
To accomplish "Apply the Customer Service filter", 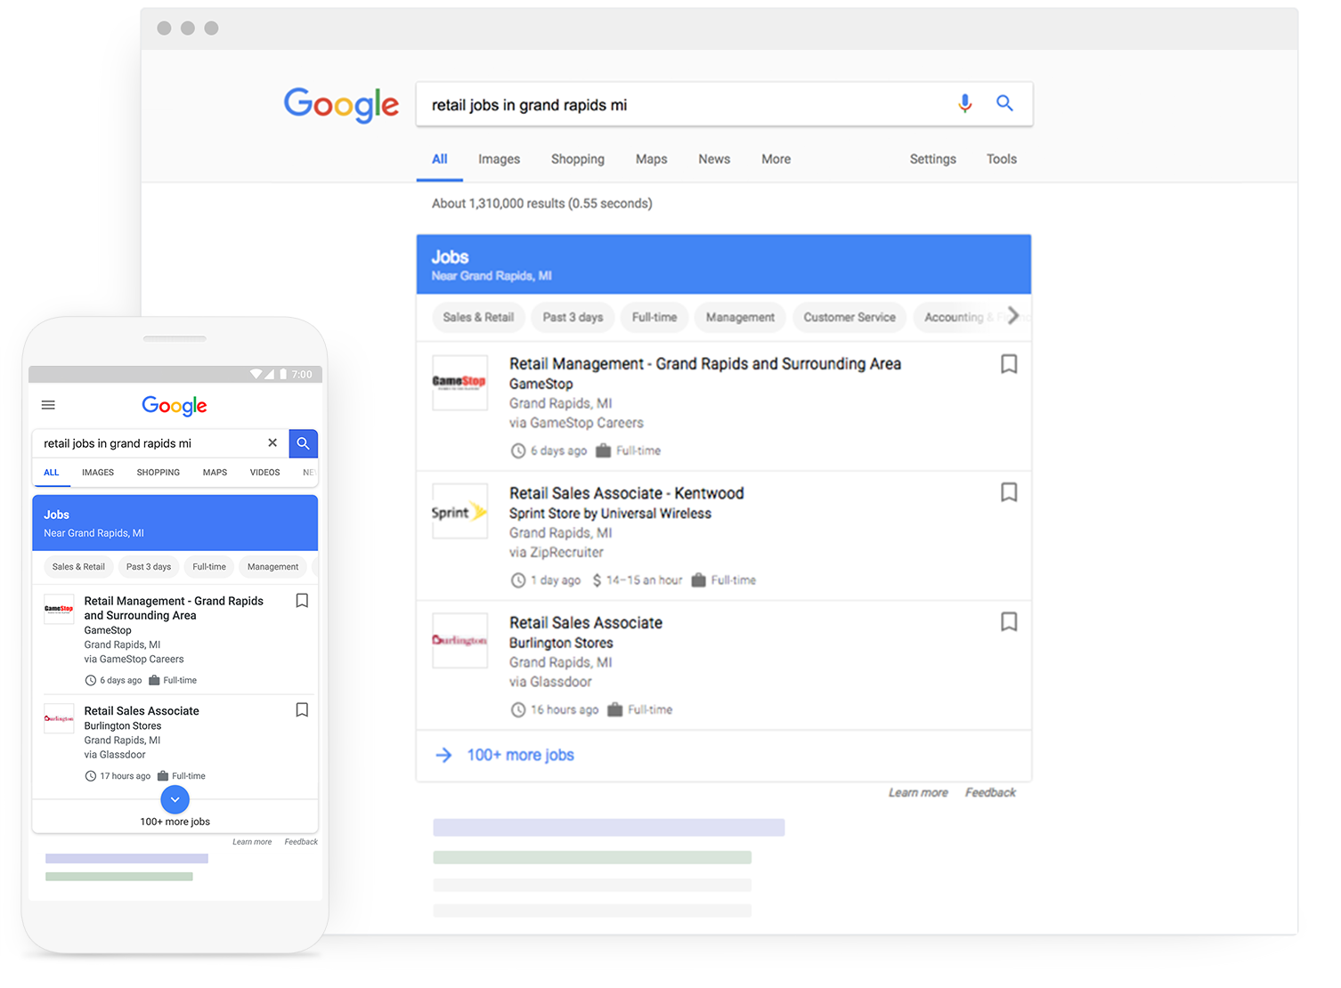I will click(x=849, y=317).
